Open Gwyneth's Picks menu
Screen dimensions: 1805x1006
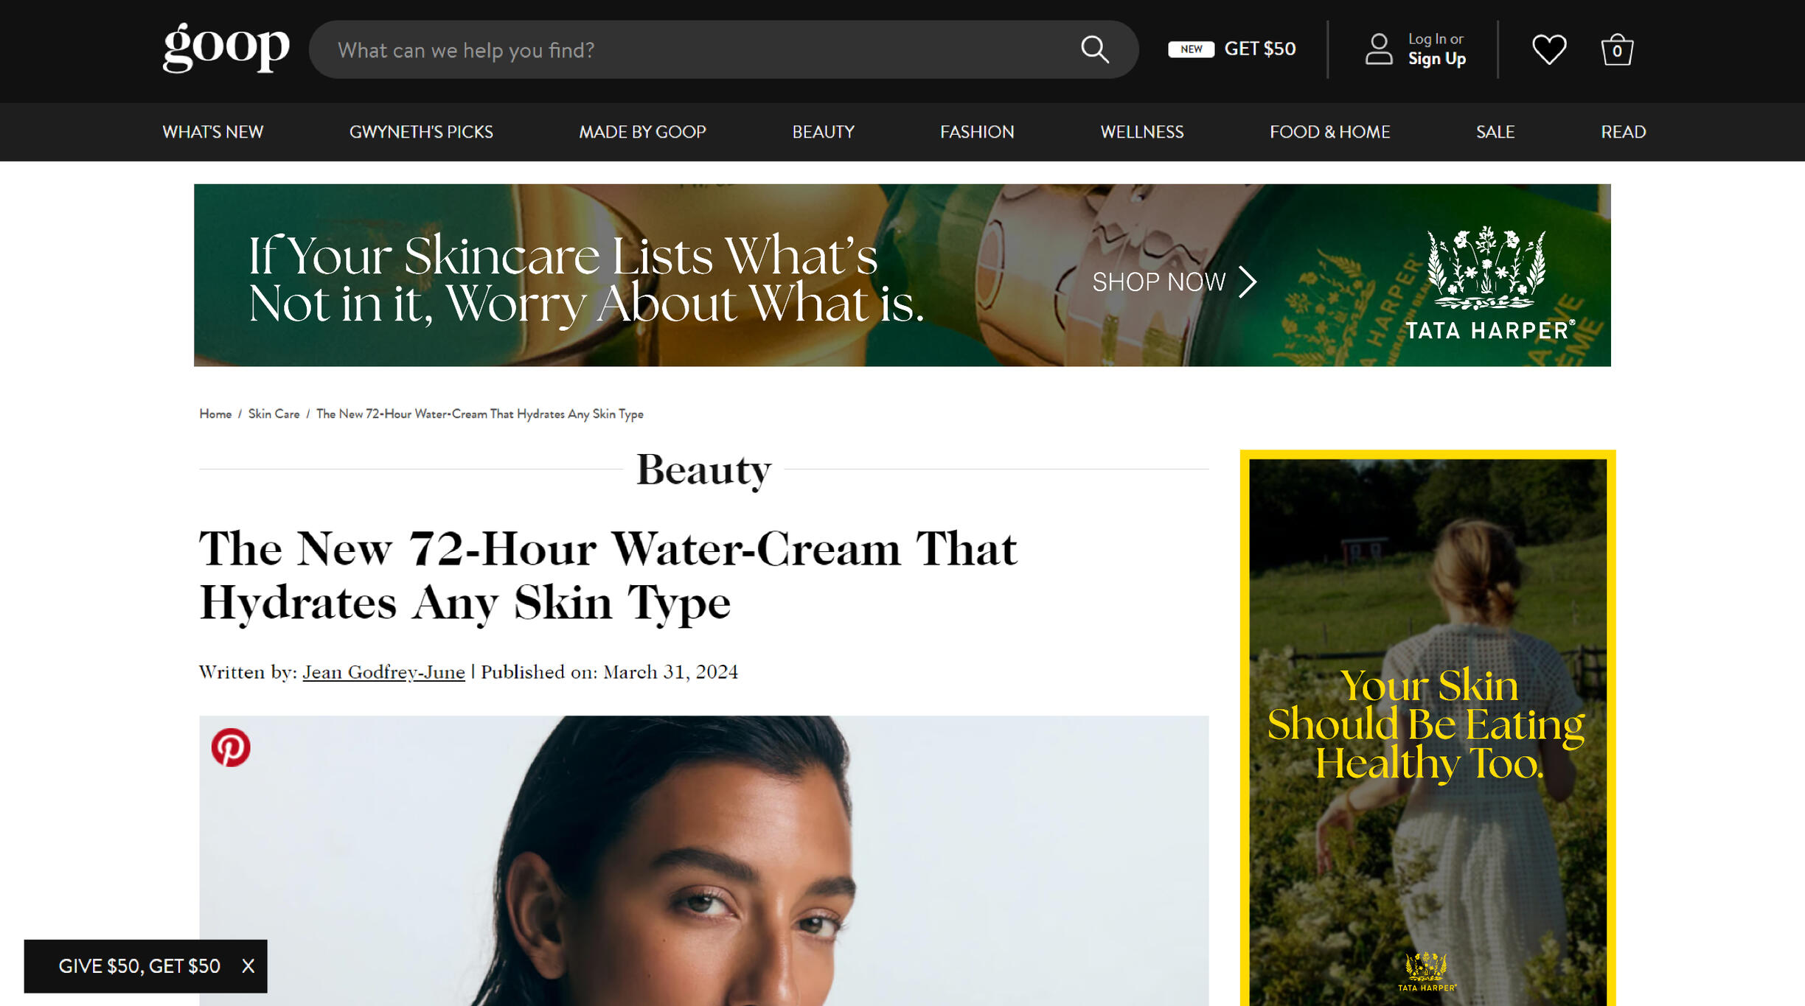click(421, 132)
